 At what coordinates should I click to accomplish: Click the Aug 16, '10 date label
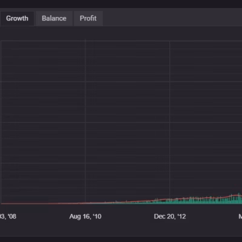click(85, 217)
